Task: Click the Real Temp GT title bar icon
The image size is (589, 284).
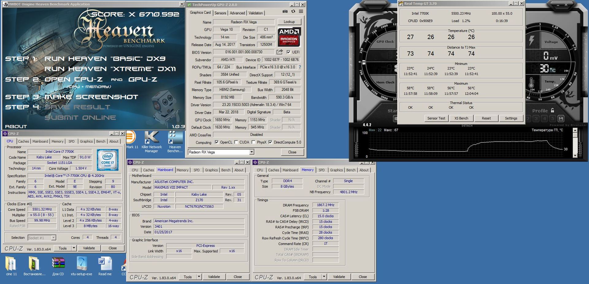Action: tap(401, 4)
